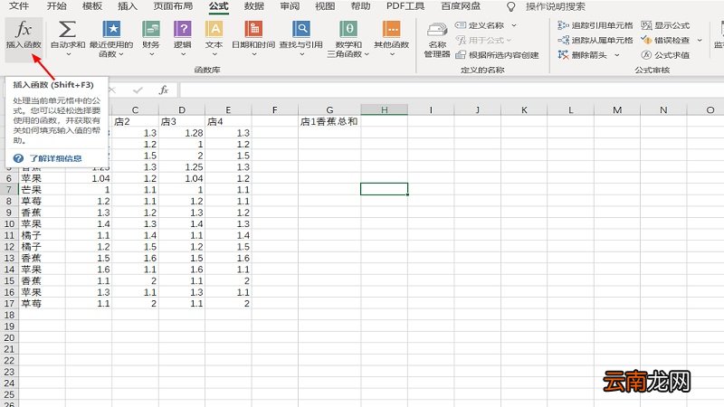This screenshot has height=407, width=724.
Task: Open Recently Used functions star icon
Action: (x=111, y=29)
